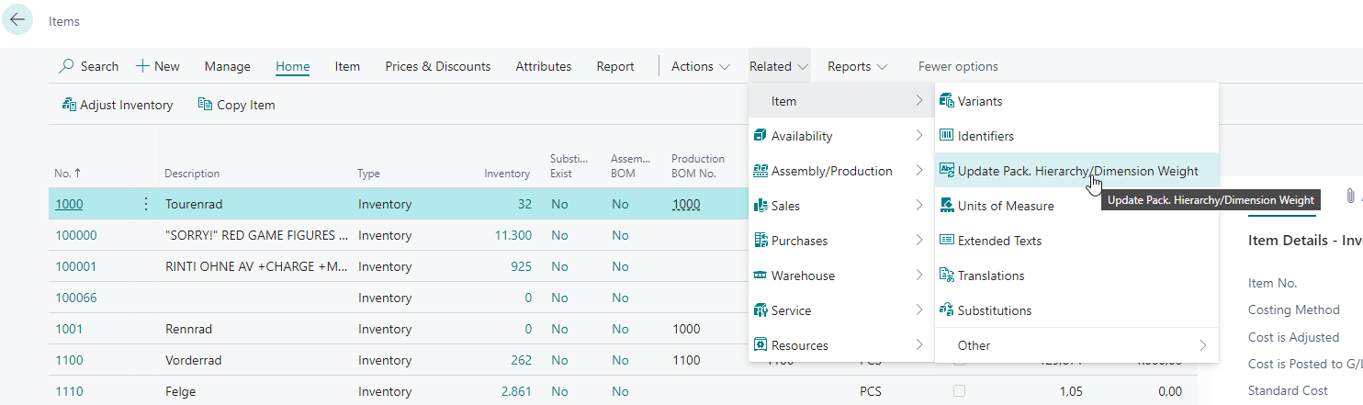The height and width of the screenshot is (405, 1363).
Task: Expand the Reports dropdown
Action: pyautogui.click(x=857, y=66)
